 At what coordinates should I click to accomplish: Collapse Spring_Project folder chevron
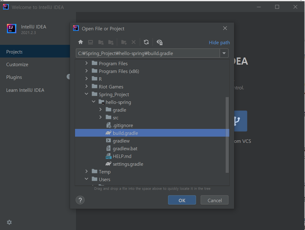pyautogui.click(x=86, y=94)
